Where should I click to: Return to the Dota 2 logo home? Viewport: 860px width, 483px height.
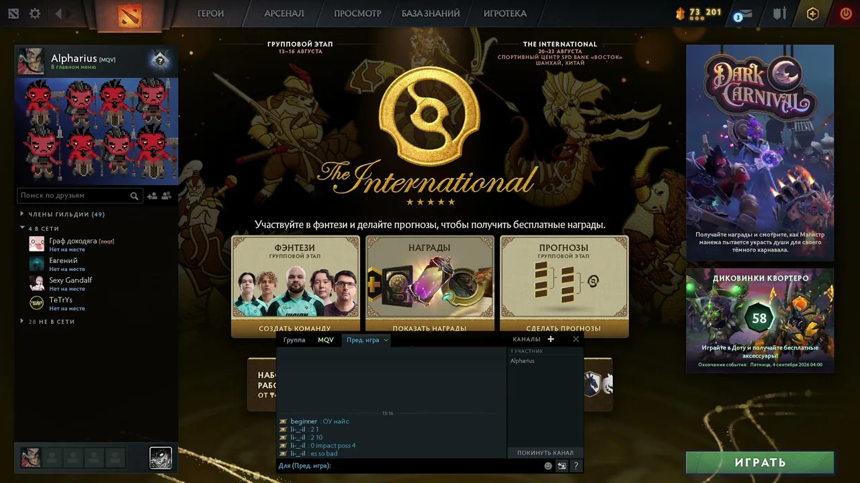pos(130,15)
